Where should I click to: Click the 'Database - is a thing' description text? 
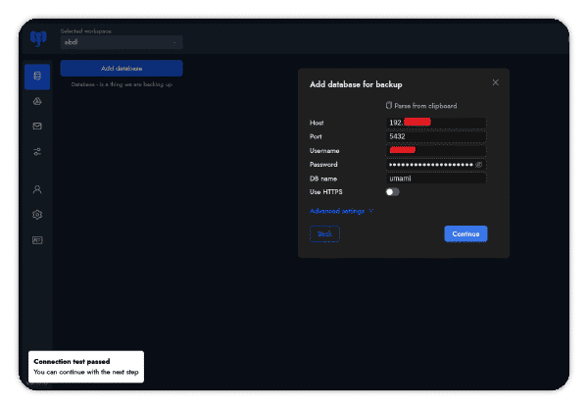coord(122,84)
